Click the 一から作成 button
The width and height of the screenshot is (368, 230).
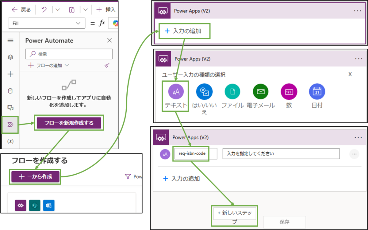point(35,176)
